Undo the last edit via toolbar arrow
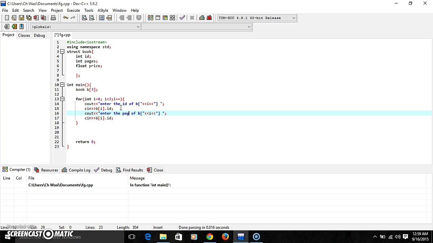This screenshot has height=243, width=433. point(65,18)
